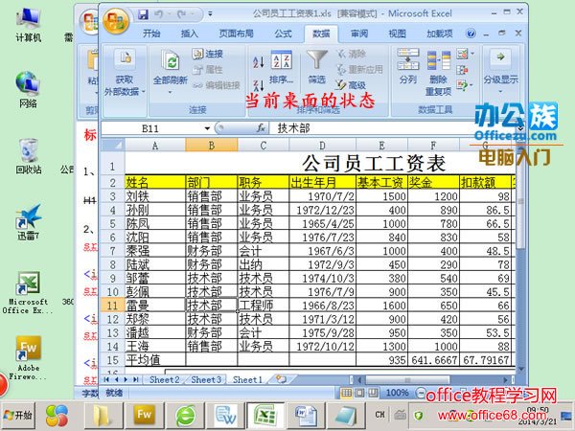
Task: Open the Office button menu in Excel
Action: (116, 21)
